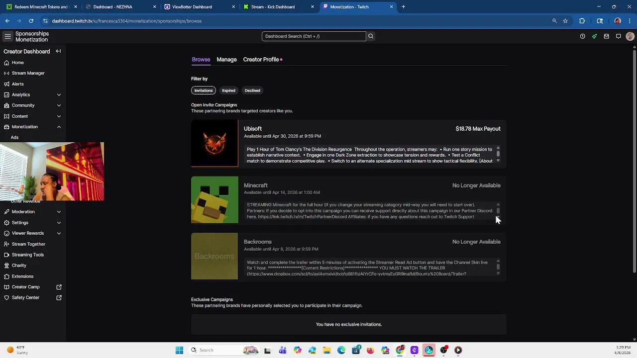Screen dimensions: 637x358
Task: Open Alerts in the sidebar
Action: click(x=17, y=84)
